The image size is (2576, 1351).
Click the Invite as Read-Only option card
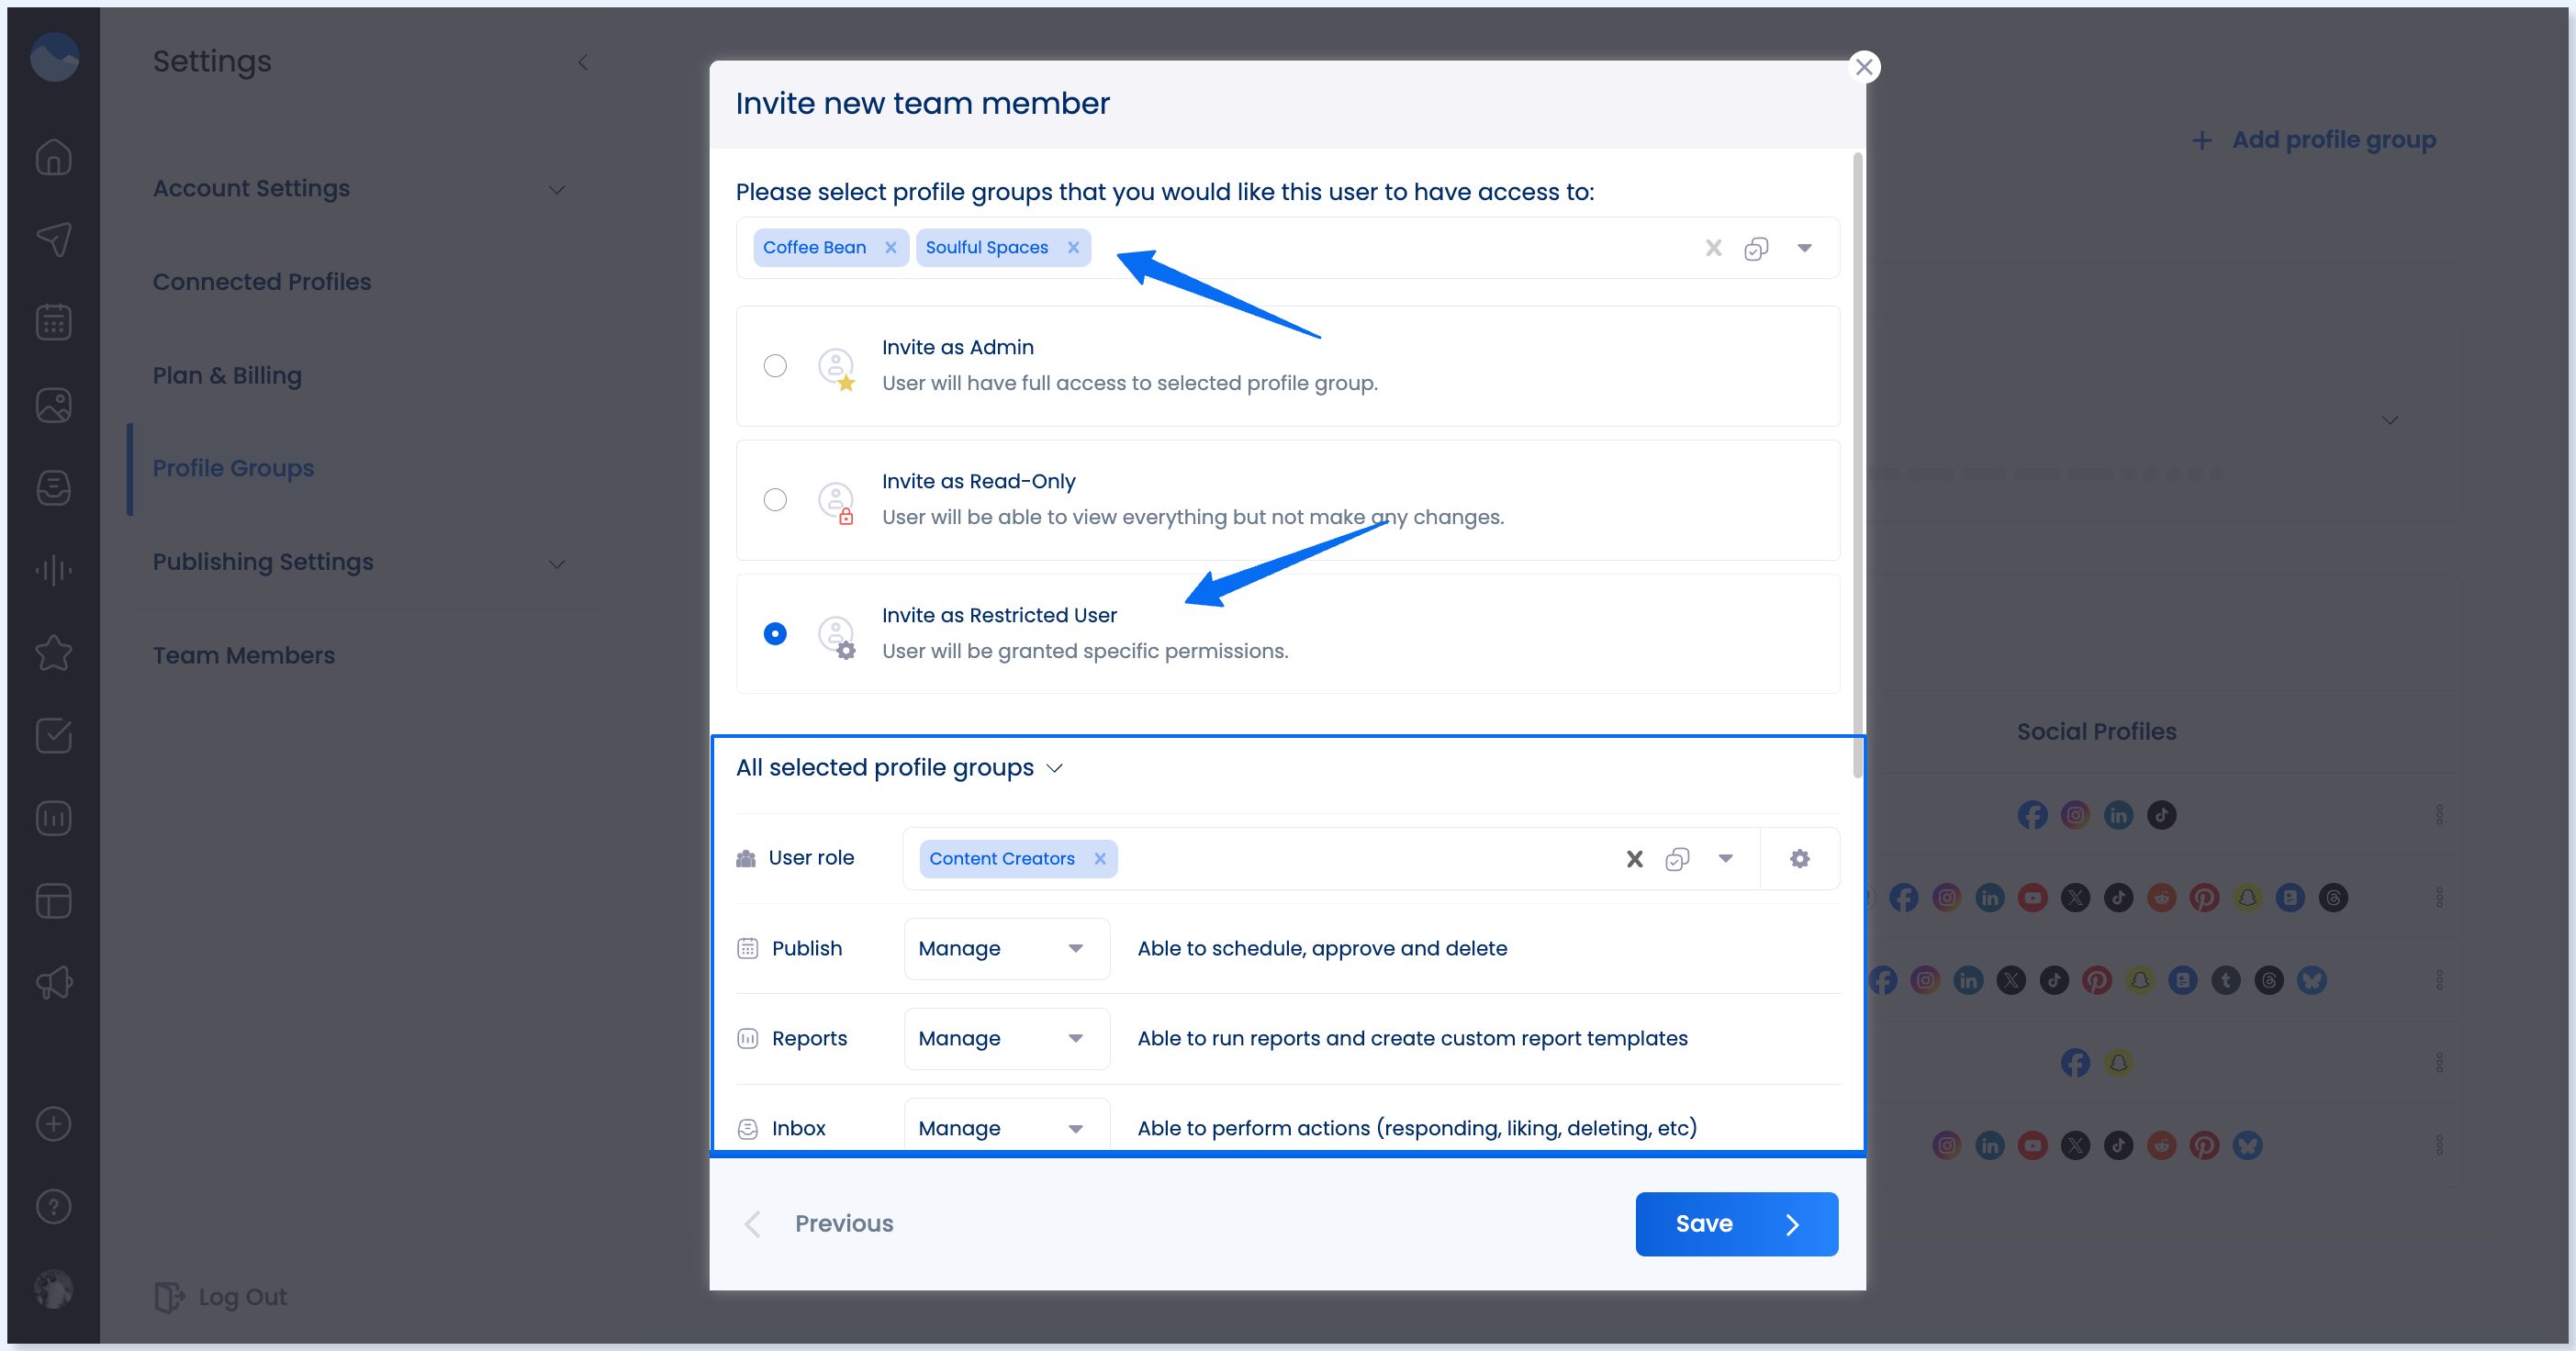click(1288, 500)
